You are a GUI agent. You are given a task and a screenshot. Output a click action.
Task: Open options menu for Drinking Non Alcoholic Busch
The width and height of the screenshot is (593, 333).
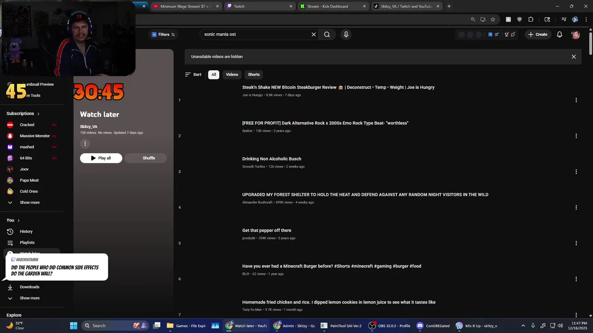coord(576,172)
